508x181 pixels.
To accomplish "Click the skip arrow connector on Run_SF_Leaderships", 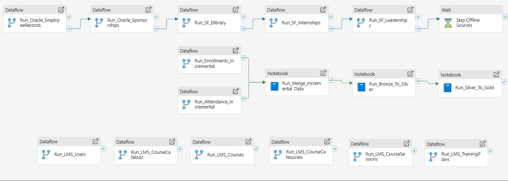I will (418, 29).
